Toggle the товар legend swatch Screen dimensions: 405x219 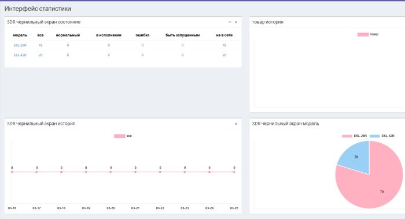click(363, 34)
